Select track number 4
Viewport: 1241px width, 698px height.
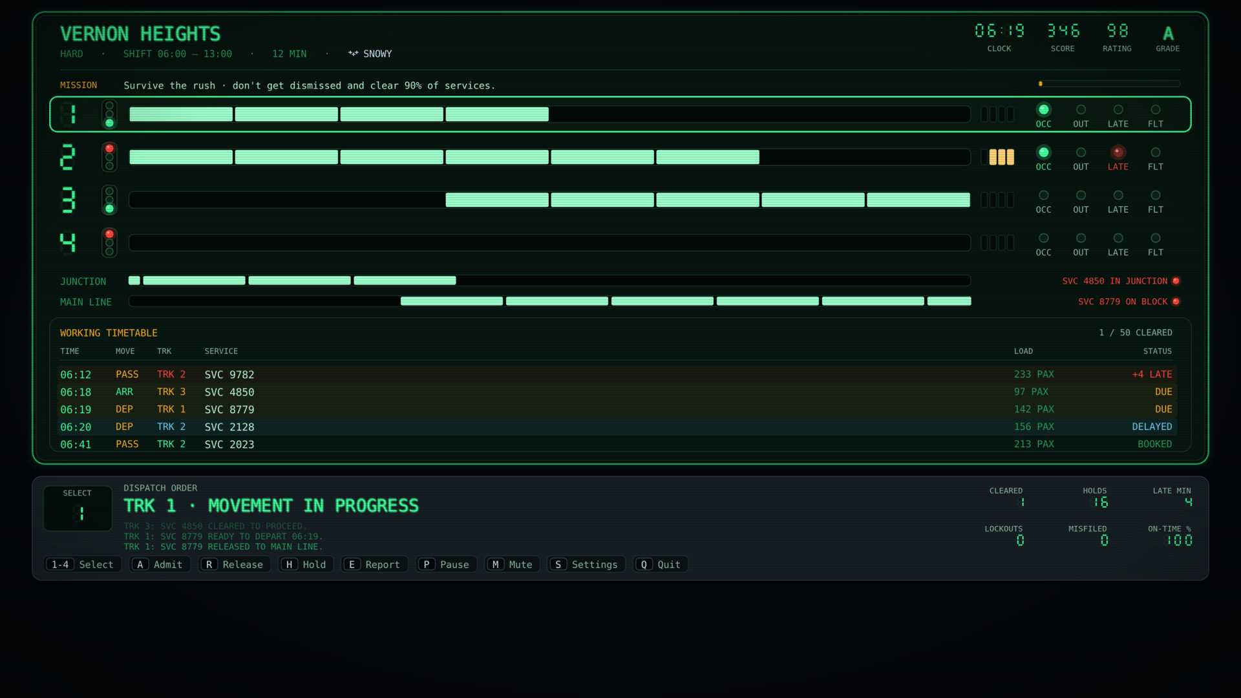68,243
